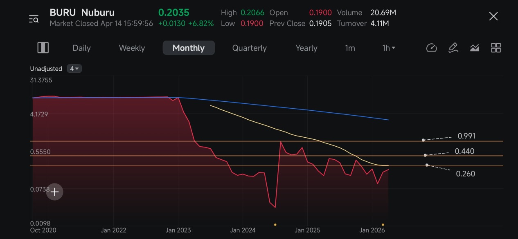Open the four-square grid layout icon
518x239 pixels.
pyautogui.click(x=496, y=48)
